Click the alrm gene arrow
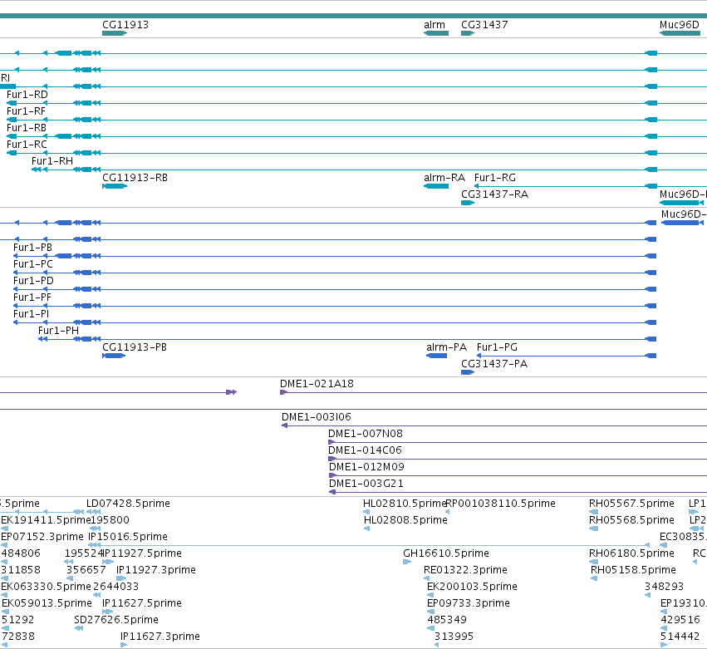 (436, 33)
